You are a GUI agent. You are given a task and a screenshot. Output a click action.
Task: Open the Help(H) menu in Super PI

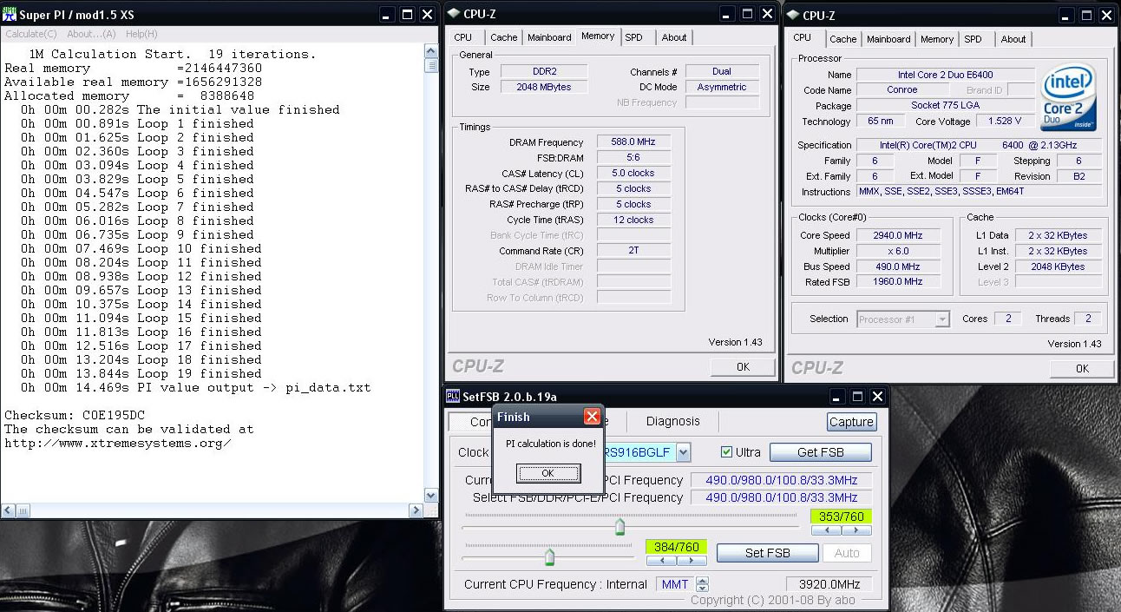coord(141,34)
